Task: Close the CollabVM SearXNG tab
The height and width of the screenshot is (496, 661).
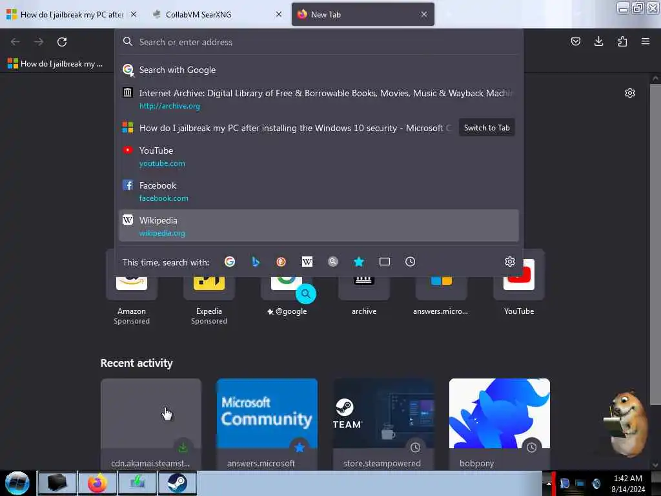Action: click(x=279, y=14)
